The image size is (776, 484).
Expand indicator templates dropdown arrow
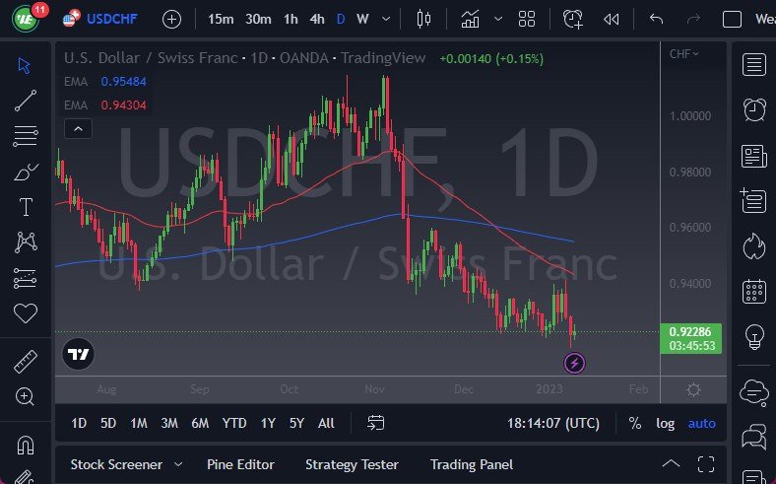498,20
